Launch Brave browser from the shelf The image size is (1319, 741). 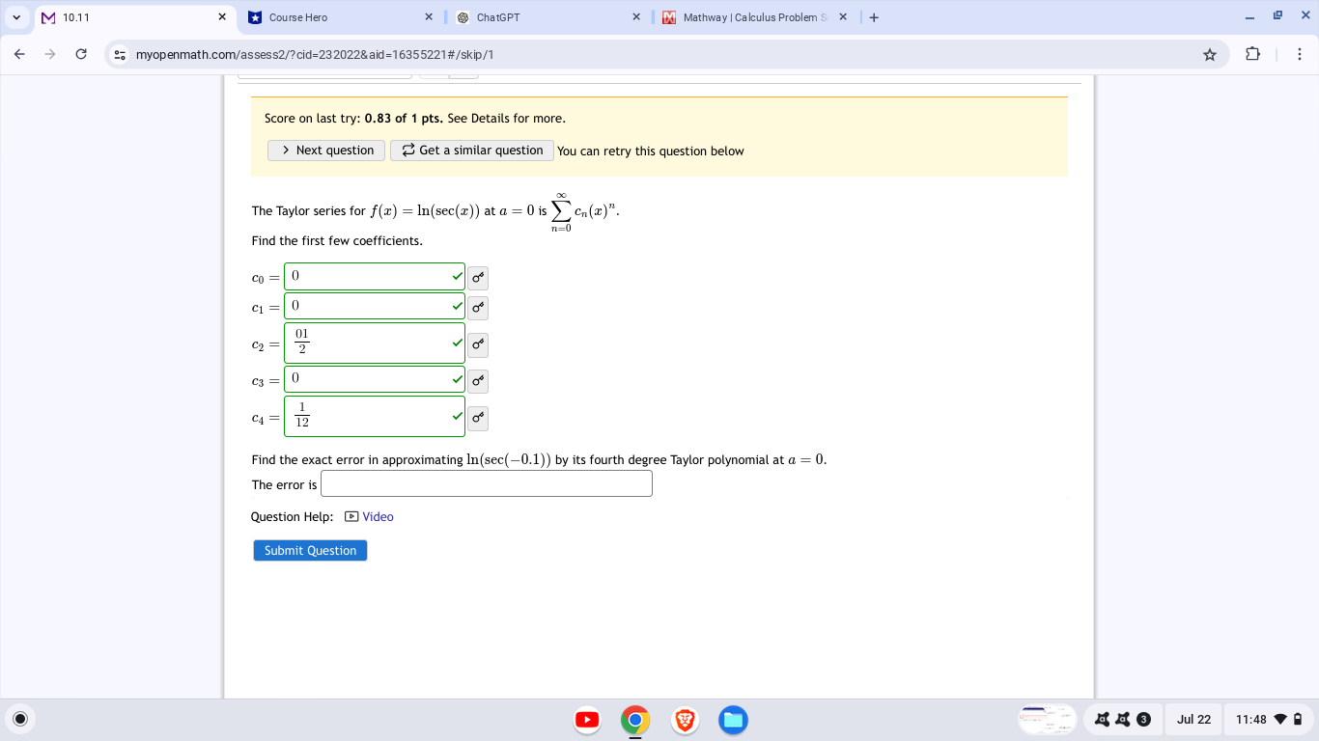click(685, 719)
